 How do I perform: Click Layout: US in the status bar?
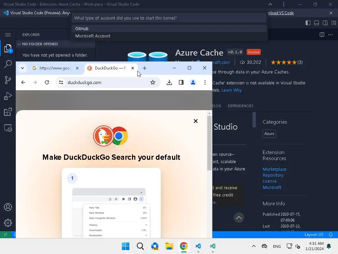[314, 234]
